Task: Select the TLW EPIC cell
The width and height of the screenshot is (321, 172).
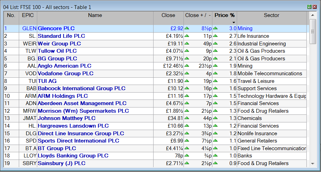Action: 28,51
